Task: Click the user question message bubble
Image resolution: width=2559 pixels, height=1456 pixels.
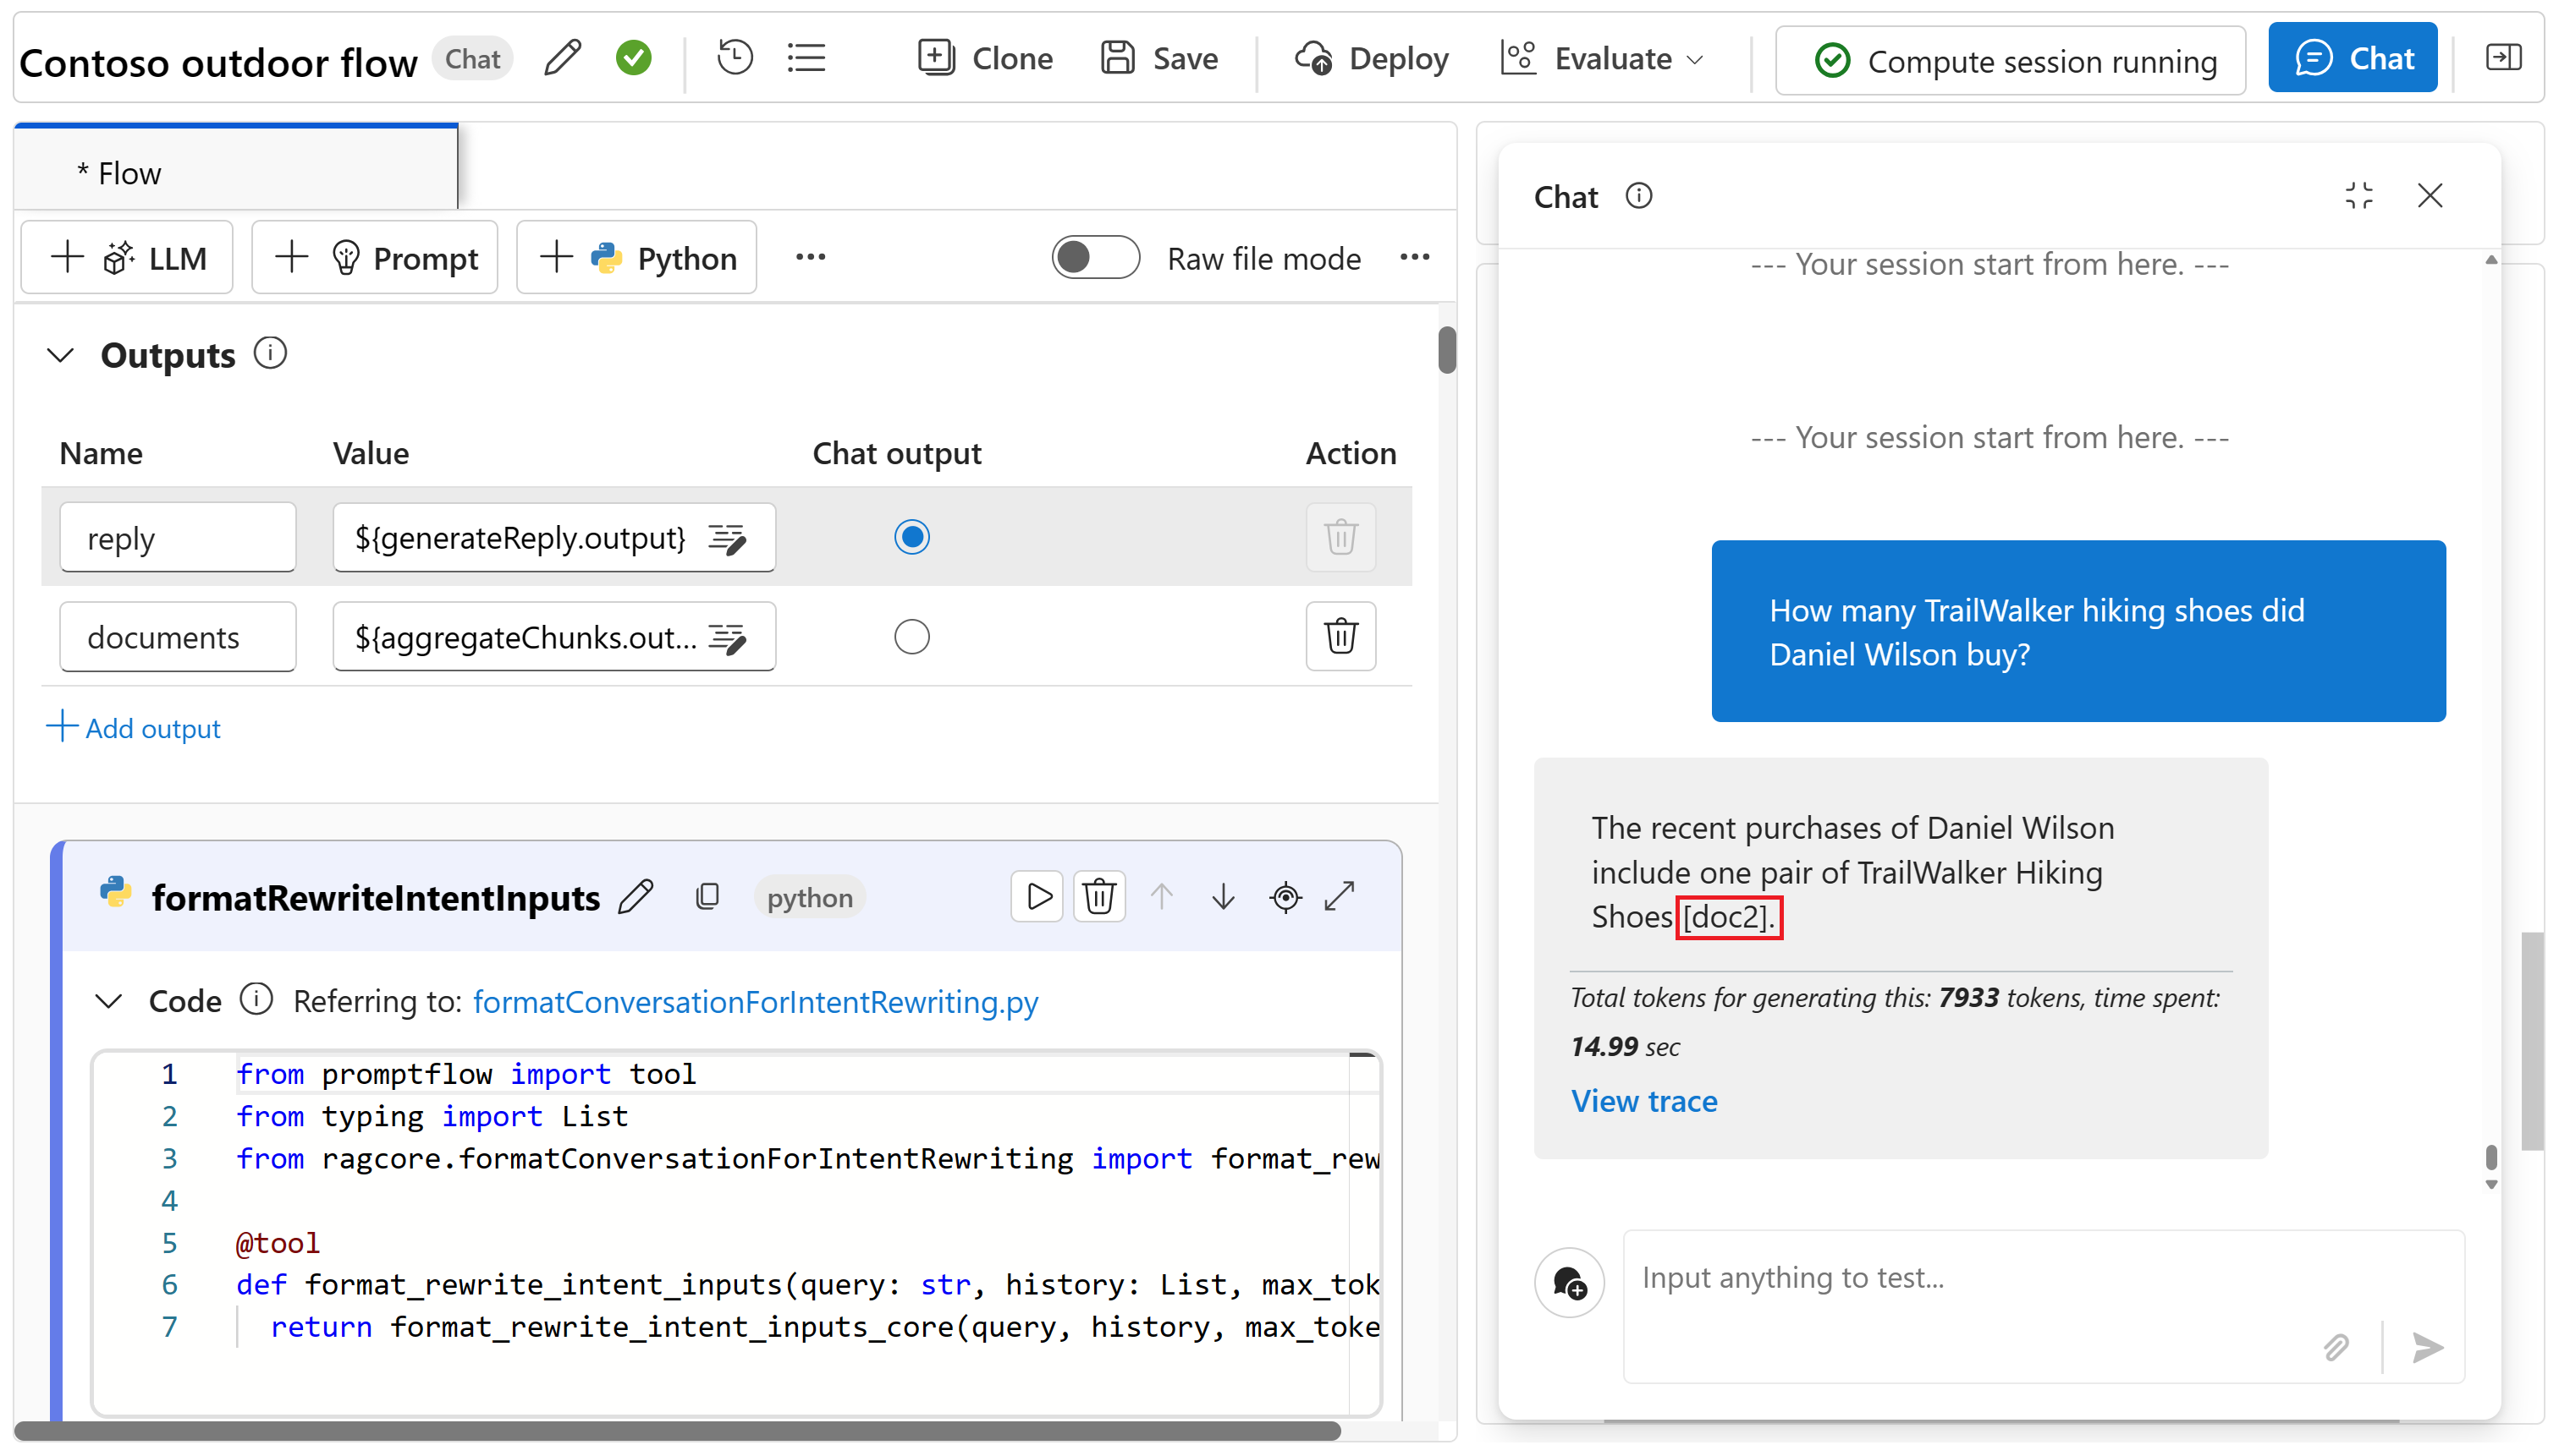Action: 2077,631
